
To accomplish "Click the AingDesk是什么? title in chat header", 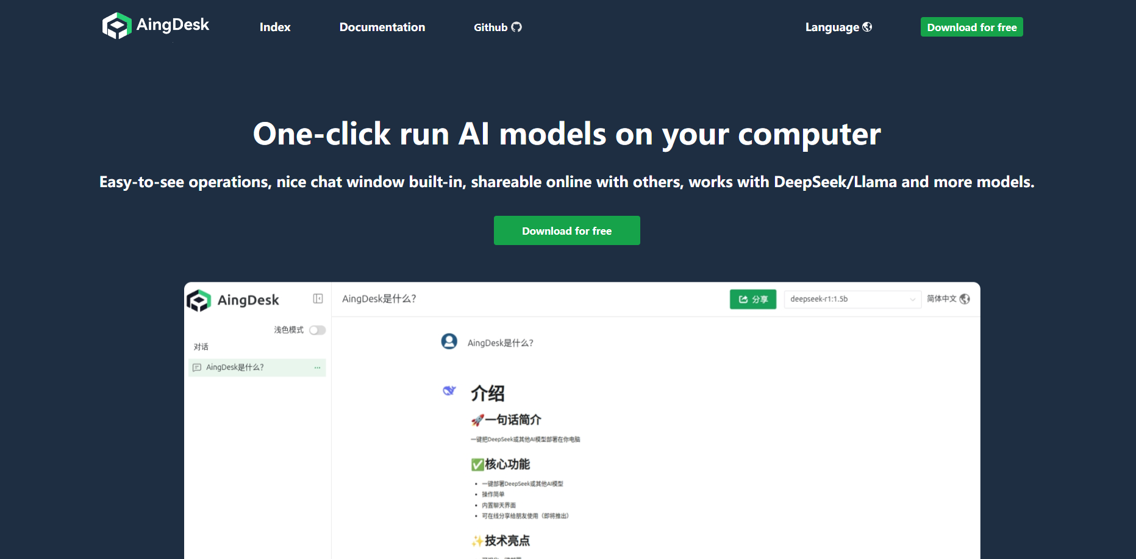I will [x=379, y=299].
